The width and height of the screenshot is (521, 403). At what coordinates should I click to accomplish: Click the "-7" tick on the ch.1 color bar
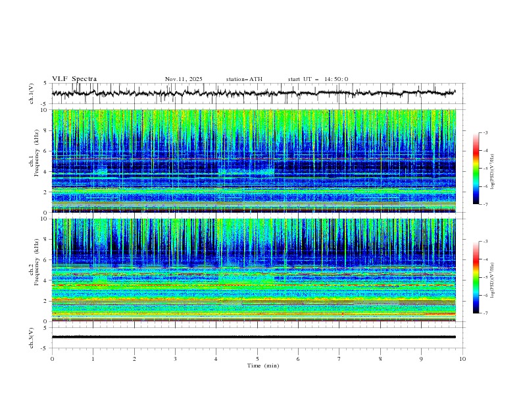[485, 204]
